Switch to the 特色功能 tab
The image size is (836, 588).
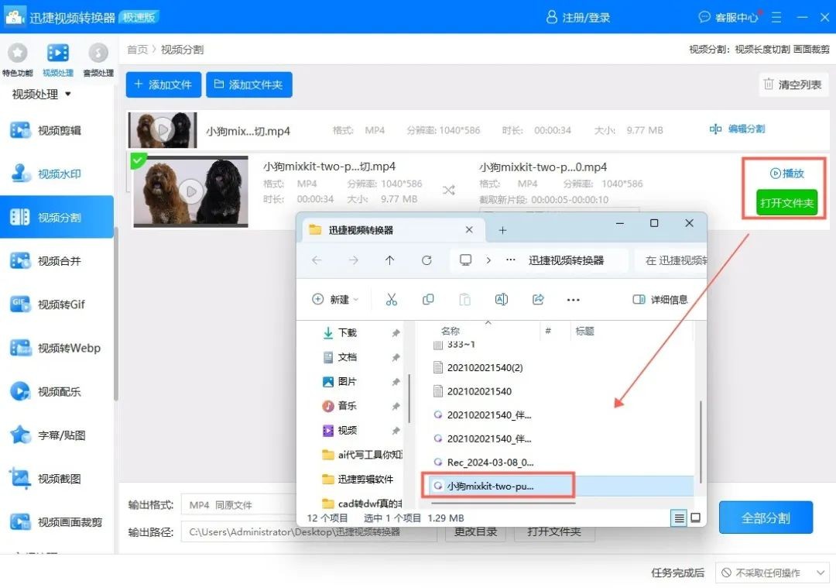[17, 60]
